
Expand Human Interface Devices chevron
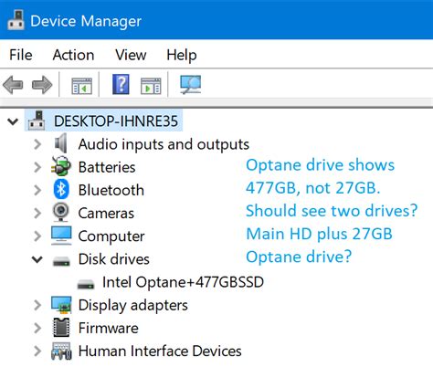37,351
